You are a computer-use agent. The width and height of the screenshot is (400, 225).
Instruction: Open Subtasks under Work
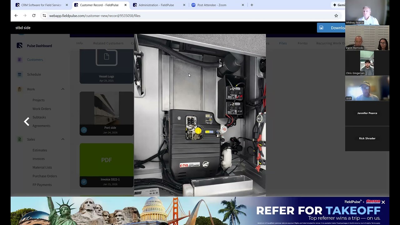(x=39, y=117)
